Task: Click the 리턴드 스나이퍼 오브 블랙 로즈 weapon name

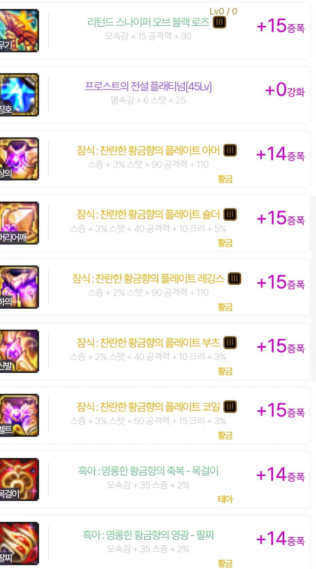Action: [x=148, y=22]
